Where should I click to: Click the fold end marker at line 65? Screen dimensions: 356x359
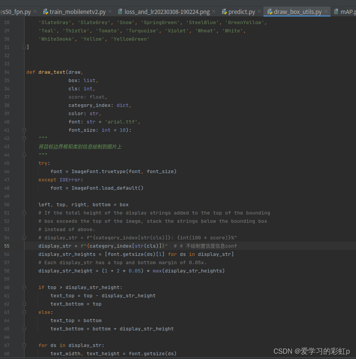click(24, 329)
